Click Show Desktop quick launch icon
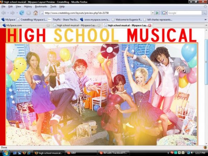Screen dimensions: 208x156 click(x=15, y=153)
